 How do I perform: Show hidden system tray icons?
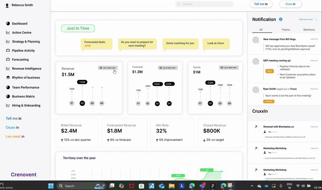tap(252, 186)
